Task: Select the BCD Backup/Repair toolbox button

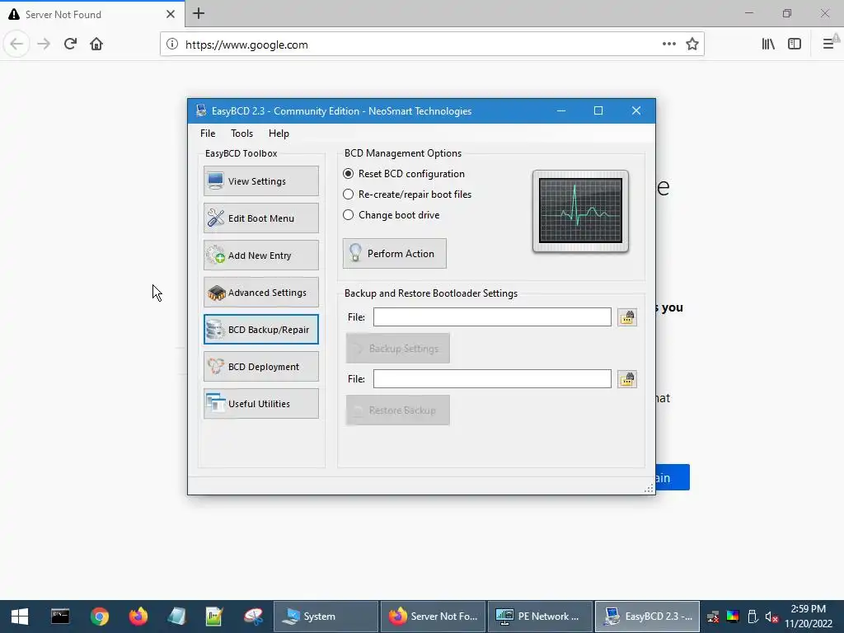Action: click(x=261, y=330)
